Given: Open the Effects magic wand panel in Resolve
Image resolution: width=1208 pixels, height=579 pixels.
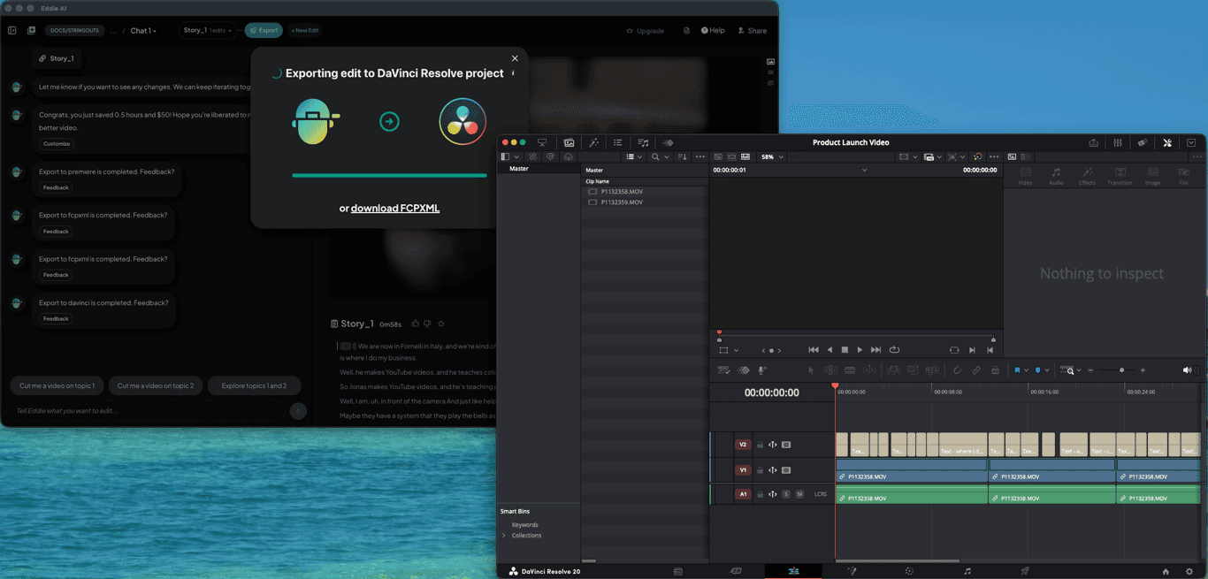Looking at the screenshot, I should point(593,142).
